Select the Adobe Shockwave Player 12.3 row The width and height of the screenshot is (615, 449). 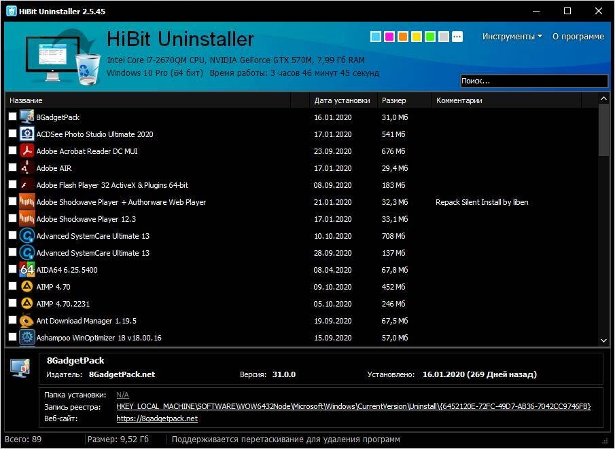point(302,219)
